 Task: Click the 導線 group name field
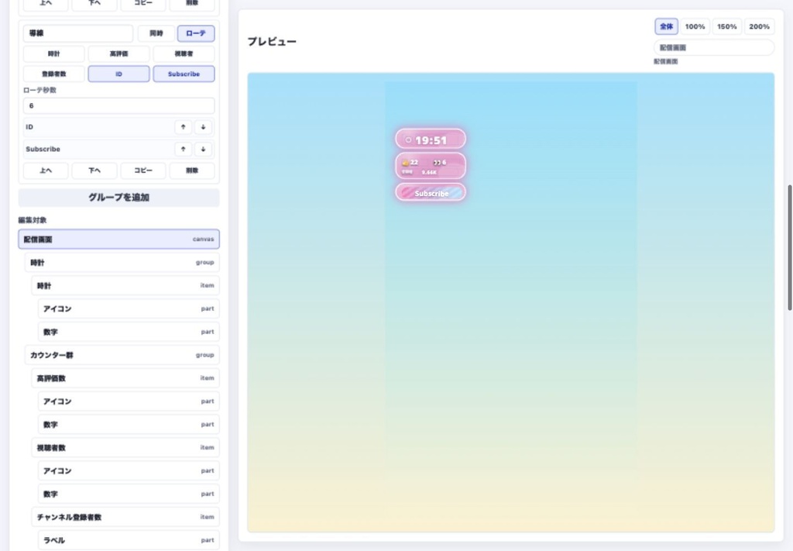[78, 33]
